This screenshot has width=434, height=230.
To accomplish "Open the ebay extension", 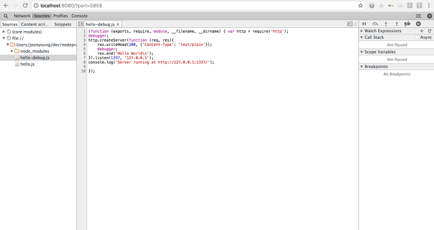I will click(x=391, y=6).
